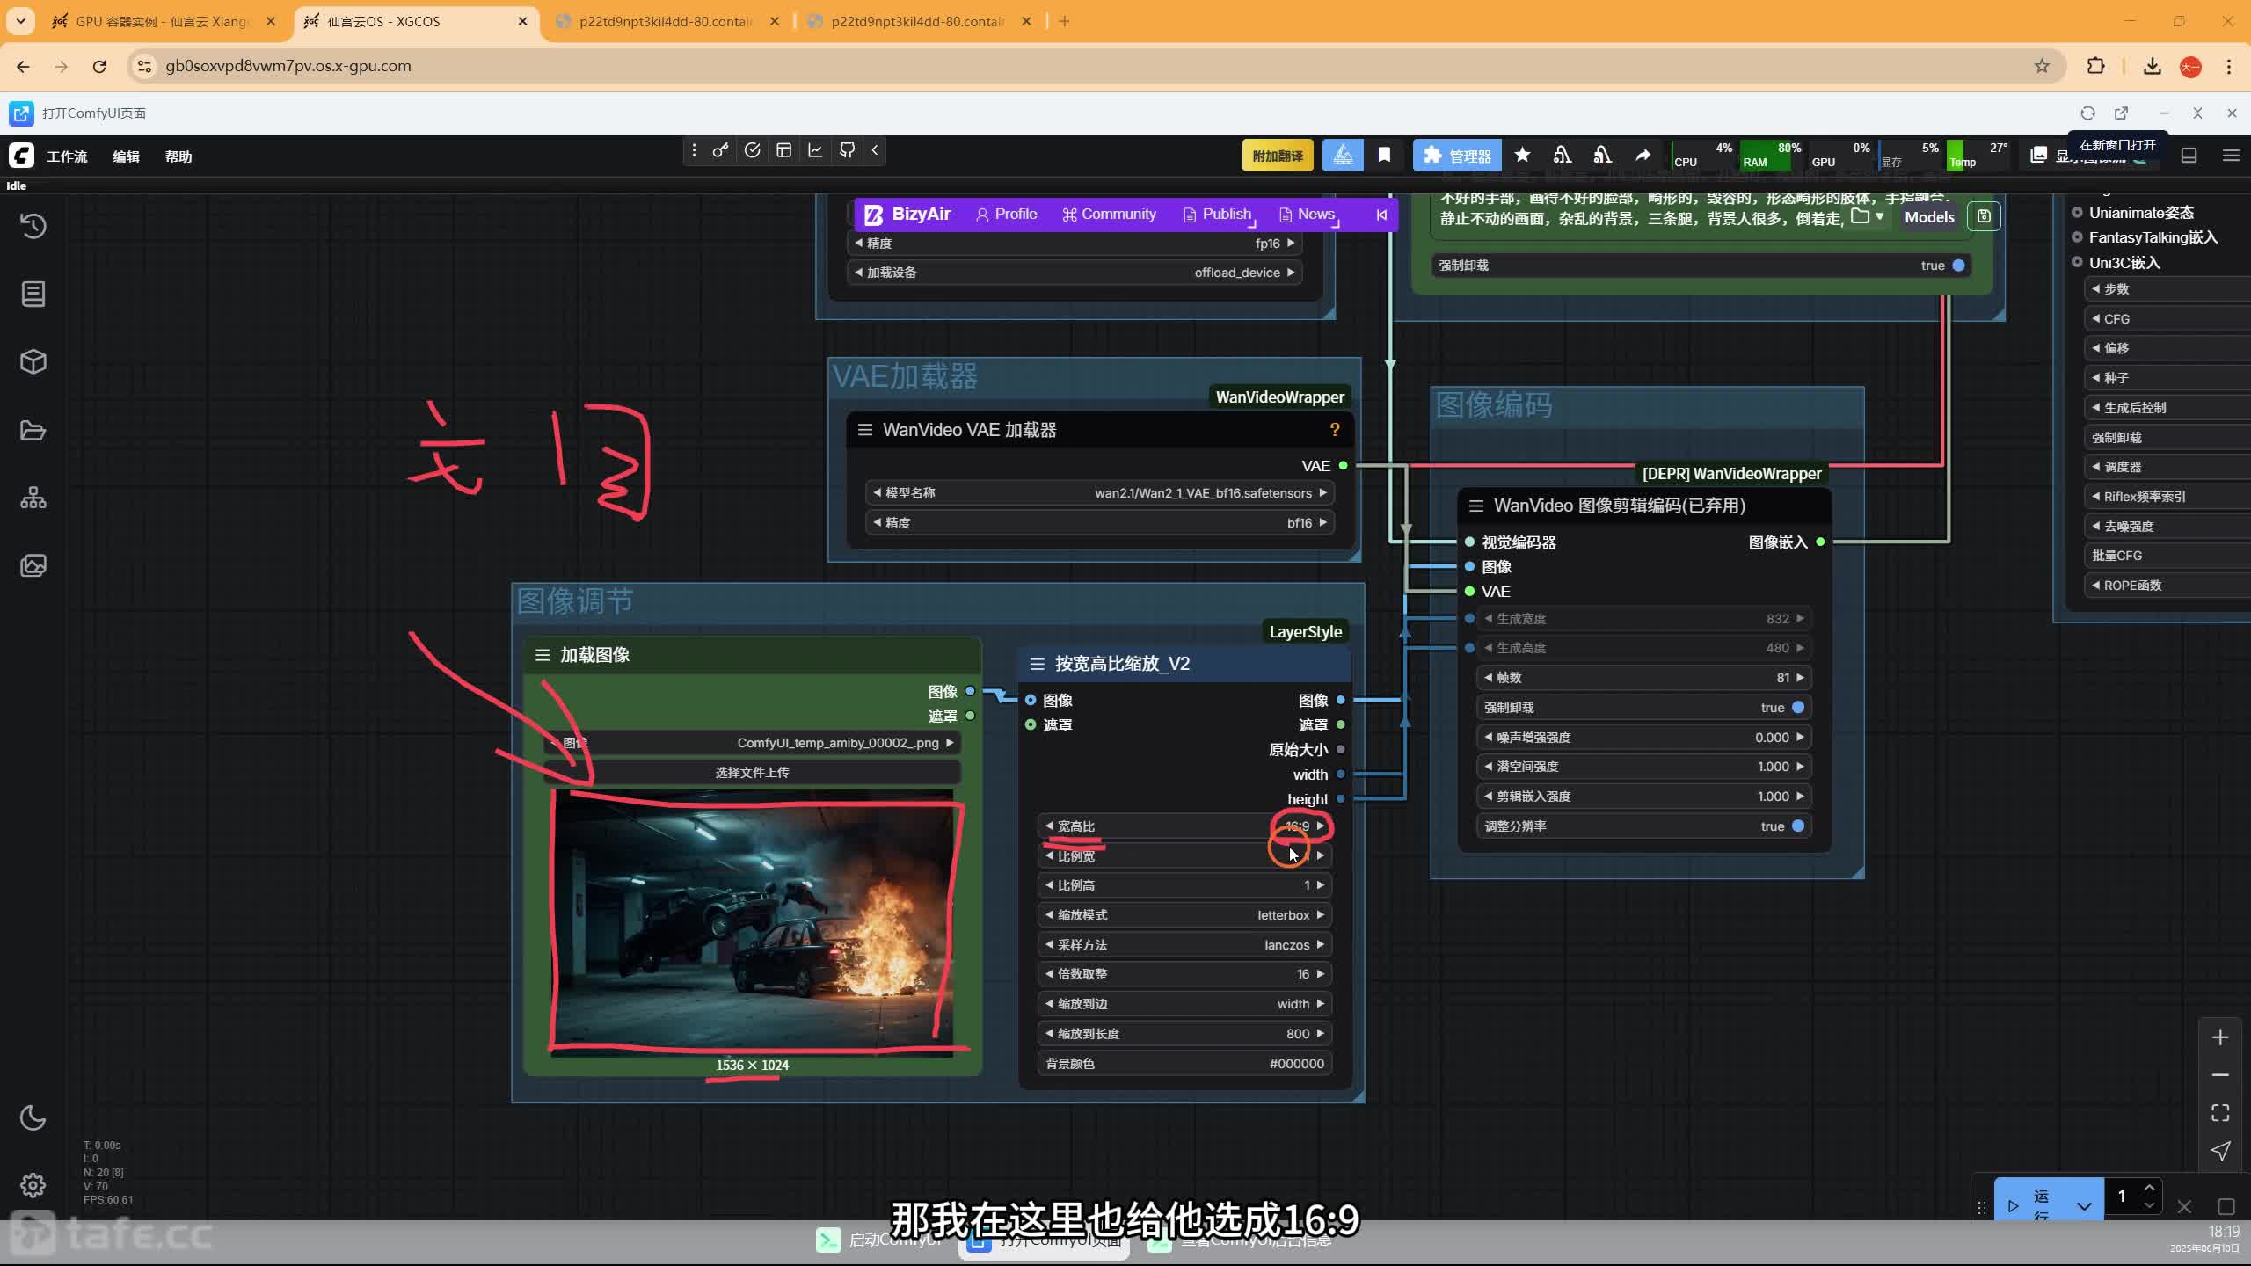The height and width of the screenshot is (1266, 2251).
Task: Open the 帮助 menu
Action: 178,156
